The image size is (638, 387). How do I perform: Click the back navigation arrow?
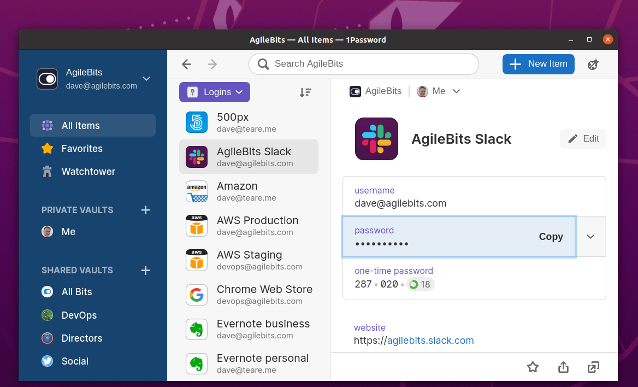tap(186, 64)
